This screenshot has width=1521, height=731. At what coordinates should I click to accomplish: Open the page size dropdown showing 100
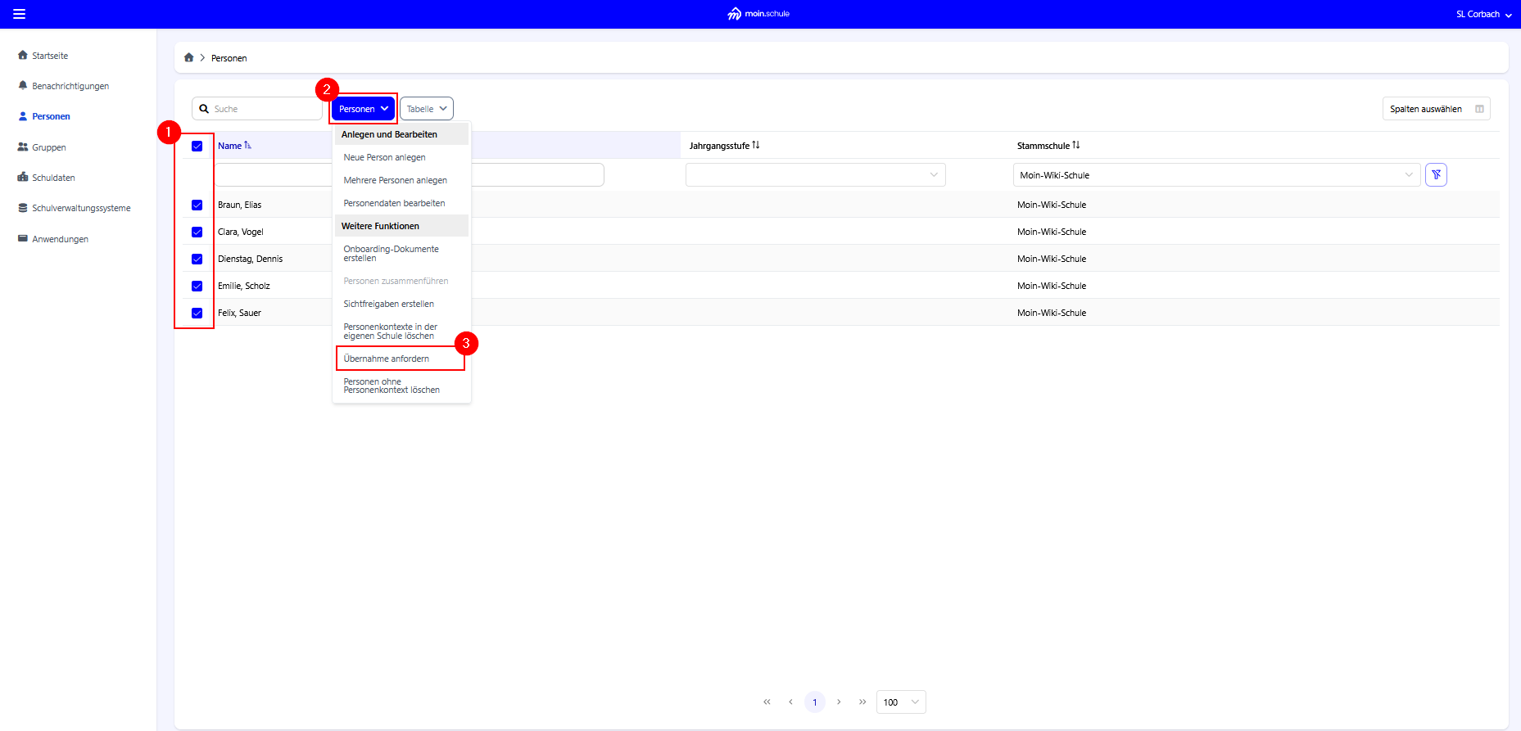900,702
